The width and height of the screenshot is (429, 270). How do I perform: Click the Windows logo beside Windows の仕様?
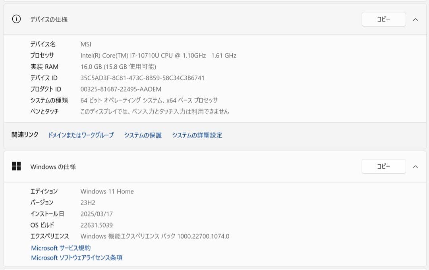coord(16,166)
